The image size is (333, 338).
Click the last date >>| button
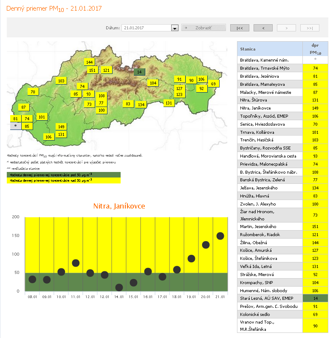tap(310, 28)
